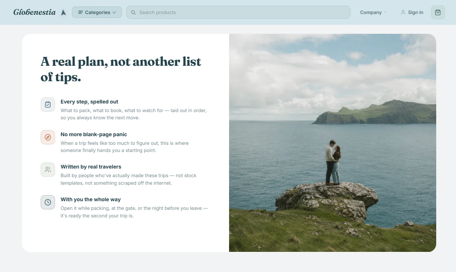456x272 pixels.
Task: Select 'No more blank-page panic' title
Action: coord(94,134)
